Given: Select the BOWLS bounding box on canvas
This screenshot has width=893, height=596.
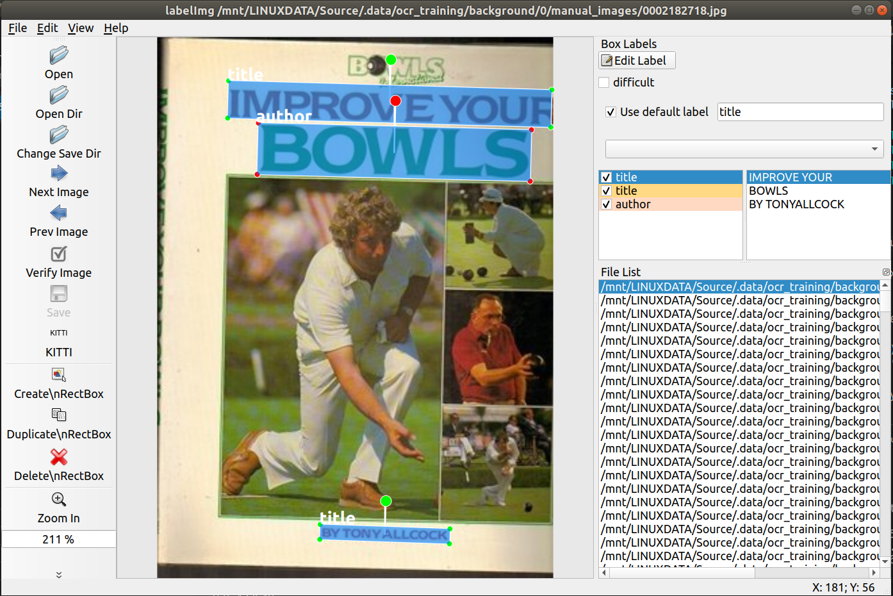Looking at the screenshot, I should click(x=394, y=152).
